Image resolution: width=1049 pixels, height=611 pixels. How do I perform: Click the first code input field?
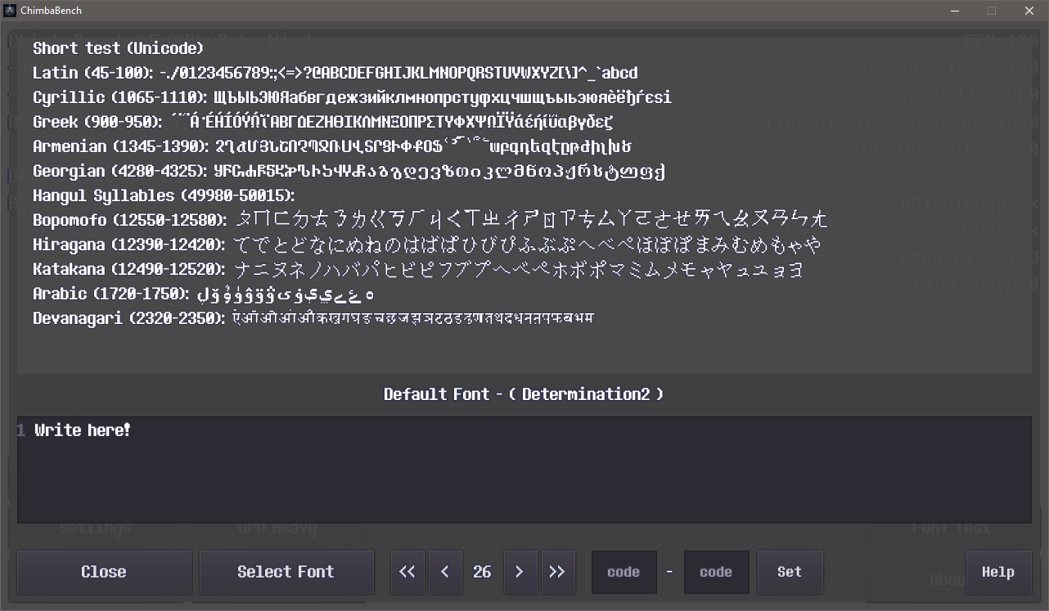[624, 572]
